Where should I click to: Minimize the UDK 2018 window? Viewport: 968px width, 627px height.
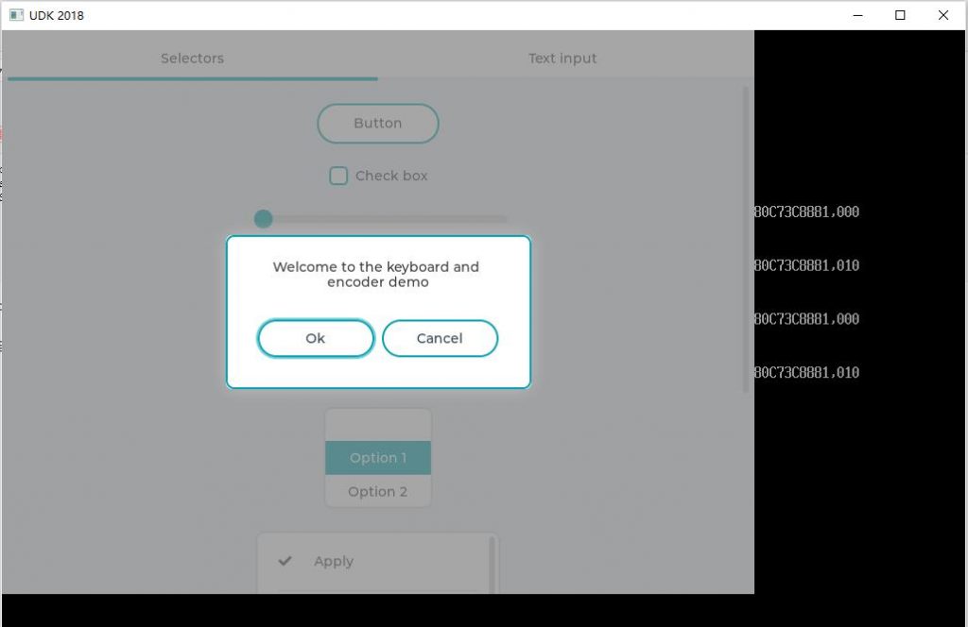tap(858, 15)
